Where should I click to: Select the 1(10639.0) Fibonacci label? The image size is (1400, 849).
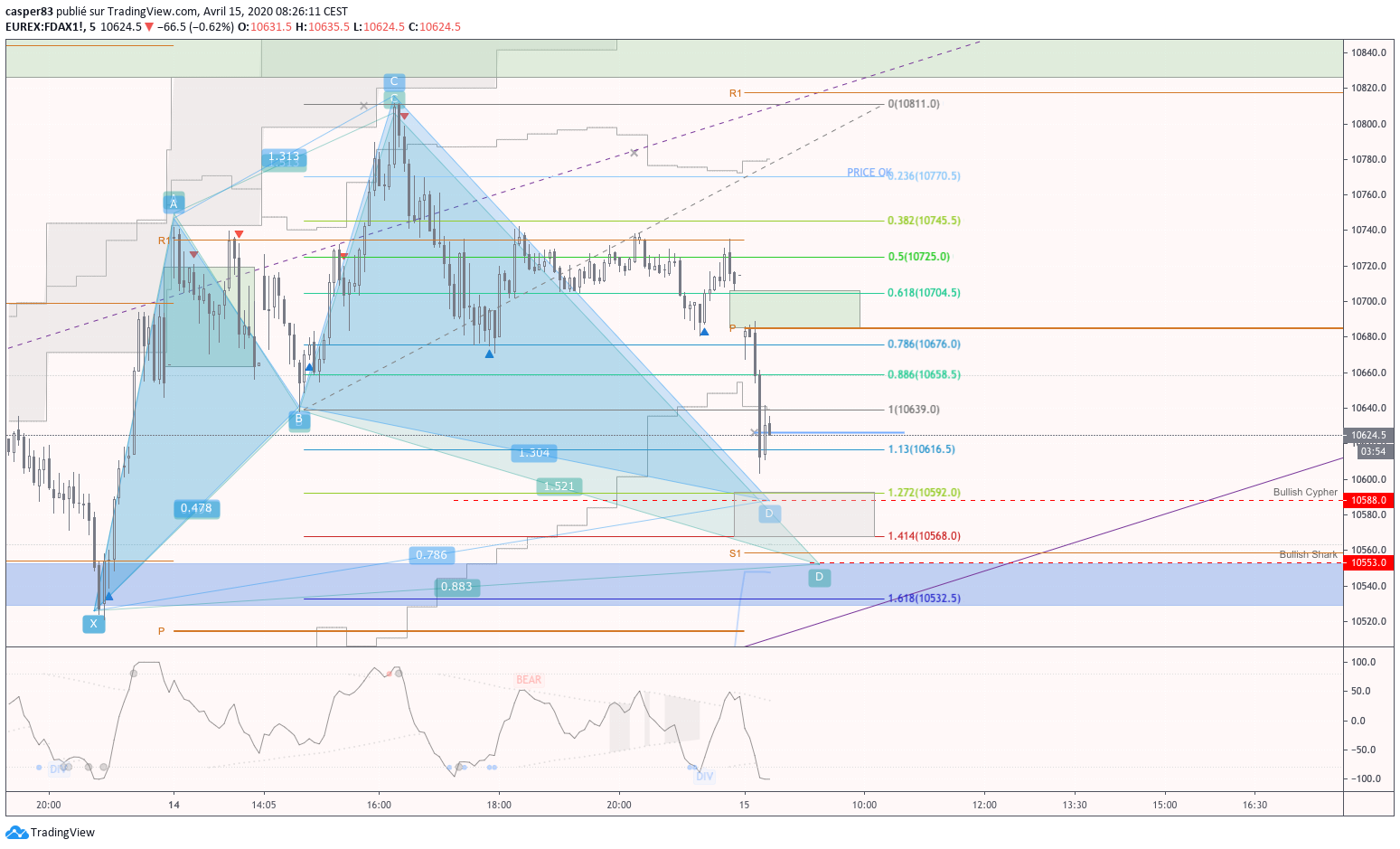point(914,410)
